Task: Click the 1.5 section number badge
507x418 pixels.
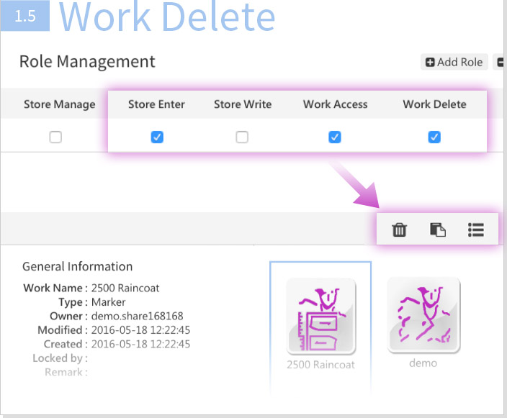Action: [24, 15]
